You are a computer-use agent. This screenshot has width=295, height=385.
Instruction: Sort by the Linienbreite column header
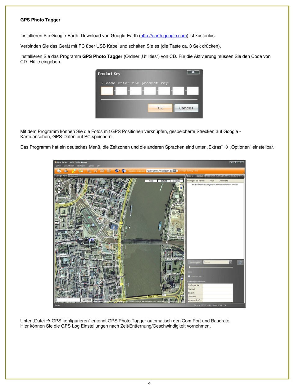pos(223,180)
